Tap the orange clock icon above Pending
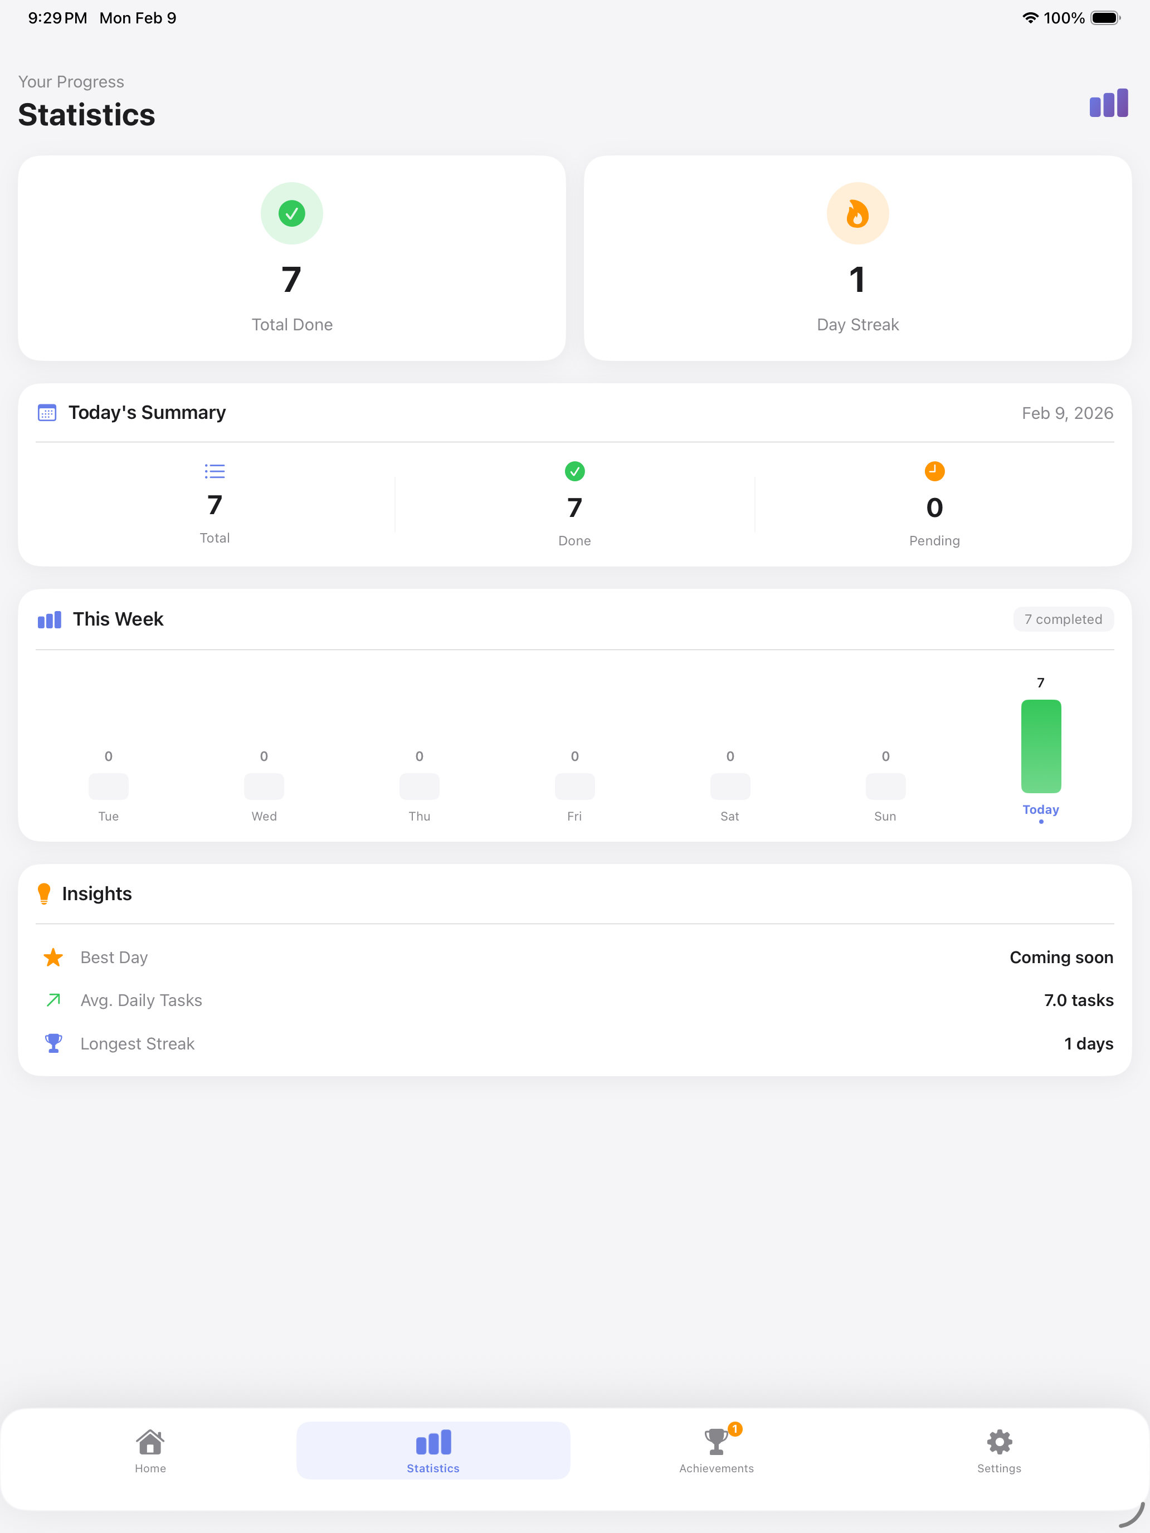1150x1533 pixels. click(x=934, y=471)
